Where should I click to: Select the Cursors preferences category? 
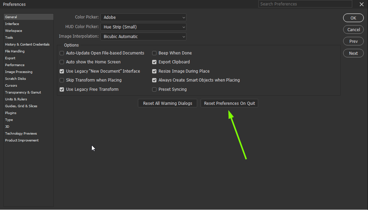11,85
